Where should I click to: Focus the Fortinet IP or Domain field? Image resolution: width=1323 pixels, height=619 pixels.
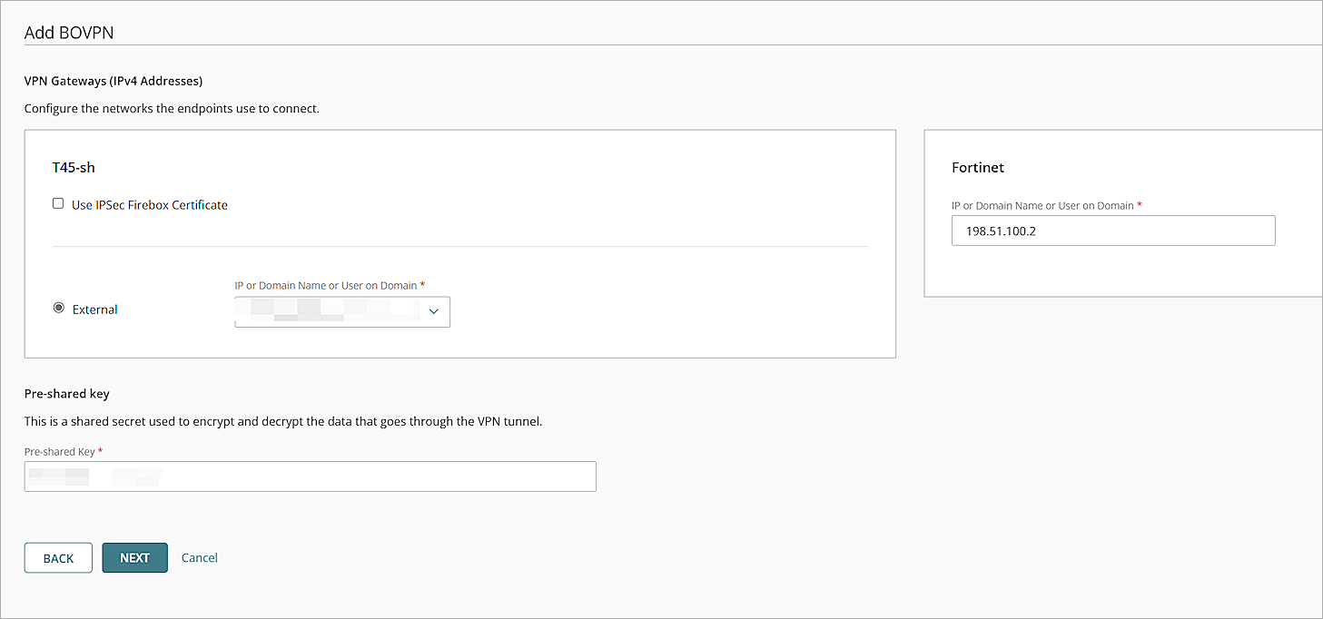click(x=1112, y=231)
